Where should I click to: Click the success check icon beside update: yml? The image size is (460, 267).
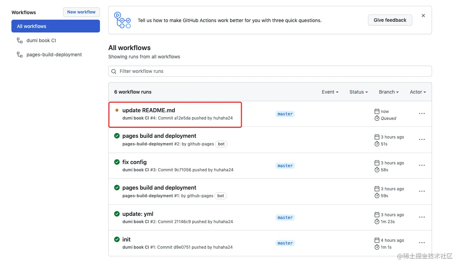click(x=117, y=214)
